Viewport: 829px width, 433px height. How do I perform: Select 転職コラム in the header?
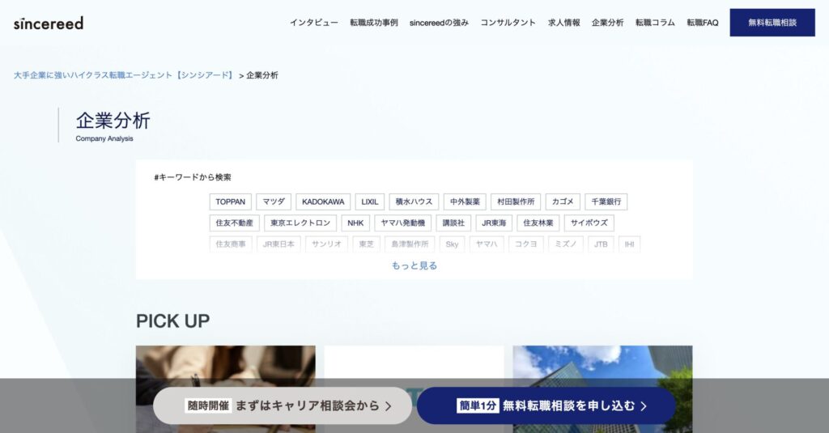tap(655, 23)
